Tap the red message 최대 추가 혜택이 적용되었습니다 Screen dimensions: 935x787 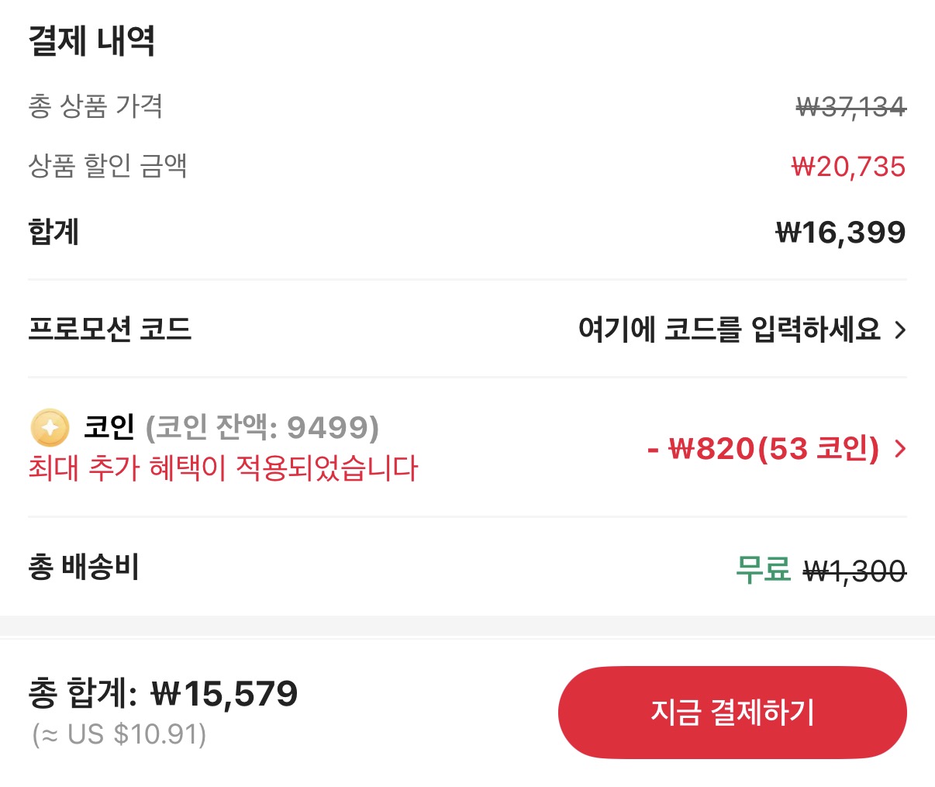click(x=223, y=471)
